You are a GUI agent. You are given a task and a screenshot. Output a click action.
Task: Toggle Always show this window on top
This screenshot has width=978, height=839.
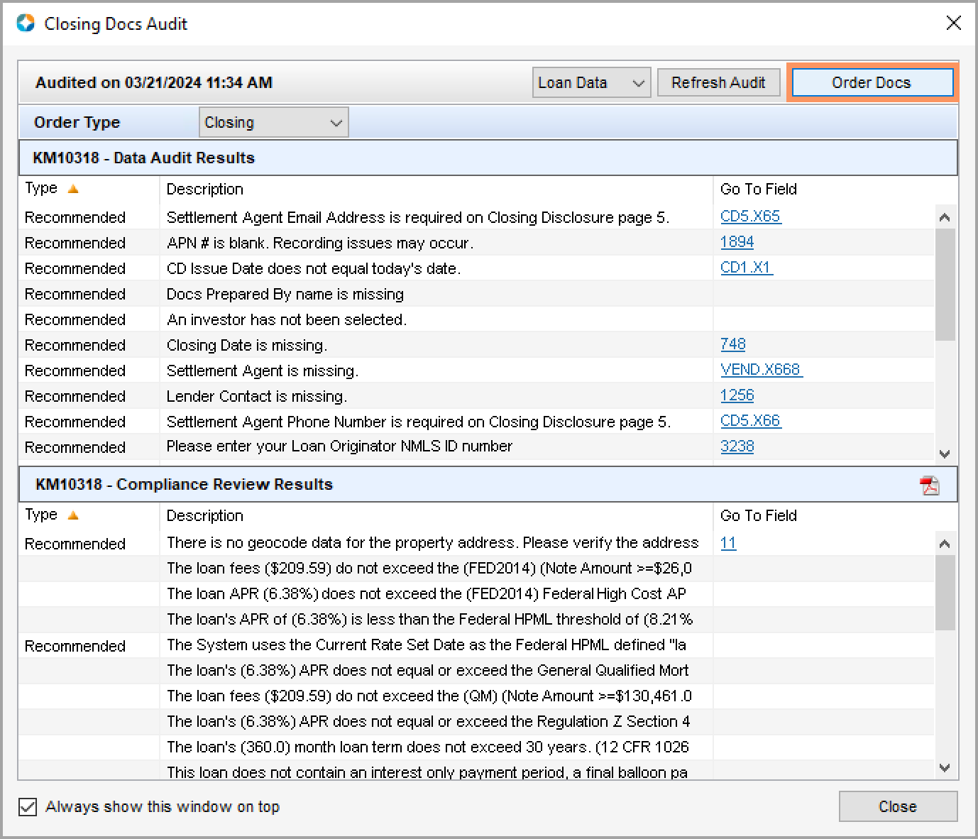pos(28,807)
